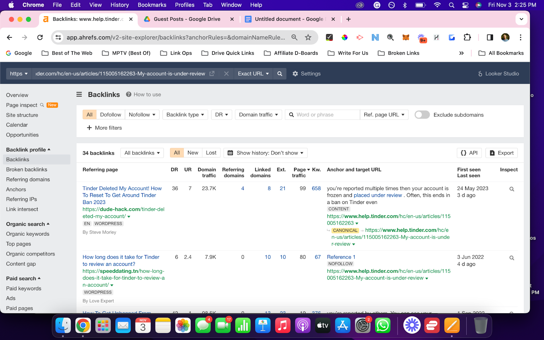Viewport: 544px width, 340px height.
Task: Switch to the Guest Posts browser tab
Action: (x=186, y=19)
